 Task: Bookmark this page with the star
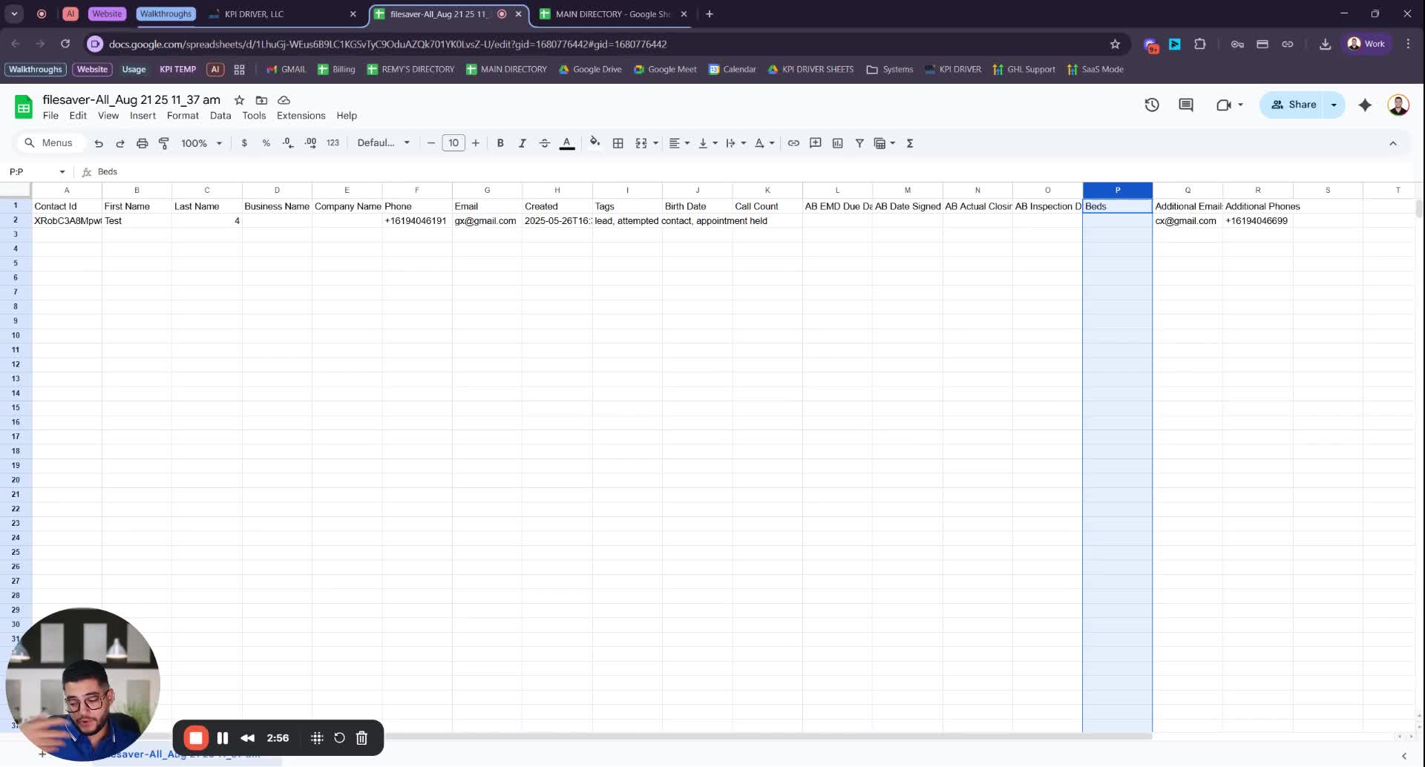(x=1115, y=45)
